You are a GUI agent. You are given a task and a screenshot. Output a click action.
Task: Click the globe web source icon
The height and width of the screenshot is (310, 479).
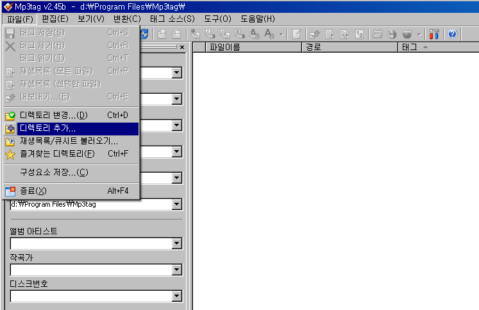click(392, 34)
